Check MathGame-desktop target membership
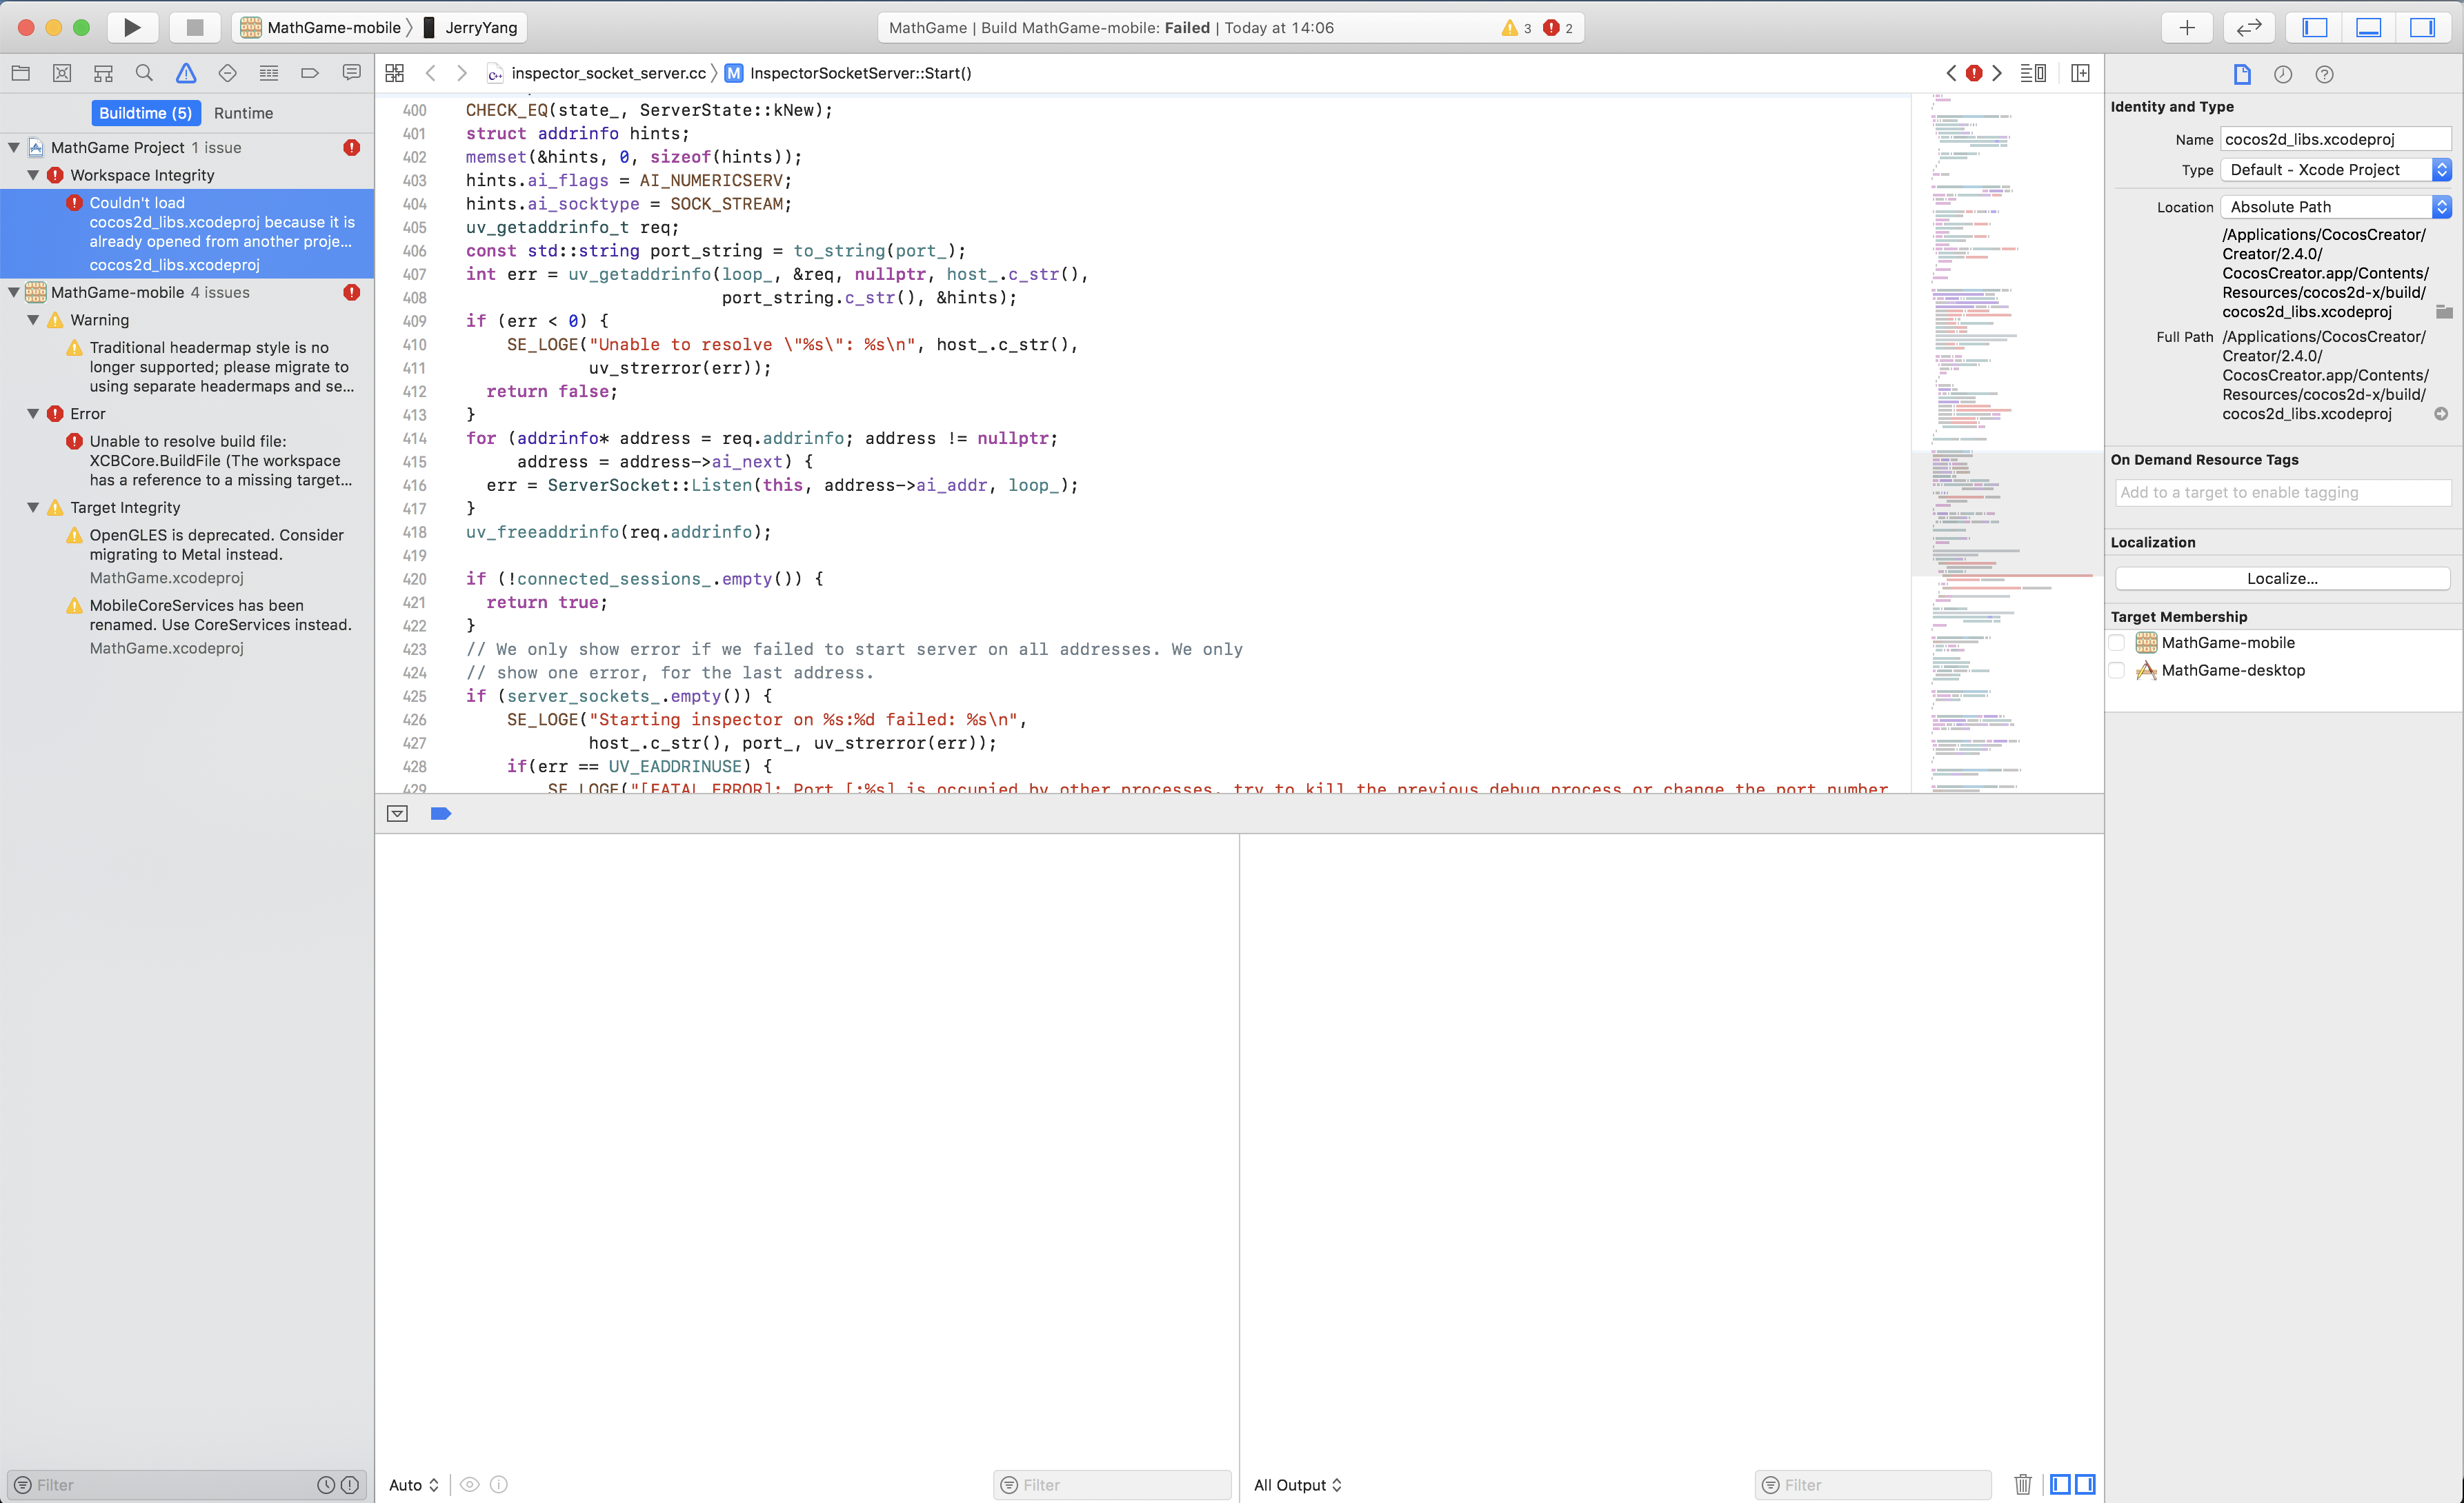The height and width of the screenshot is (1503, 2464). (2117, 671)
